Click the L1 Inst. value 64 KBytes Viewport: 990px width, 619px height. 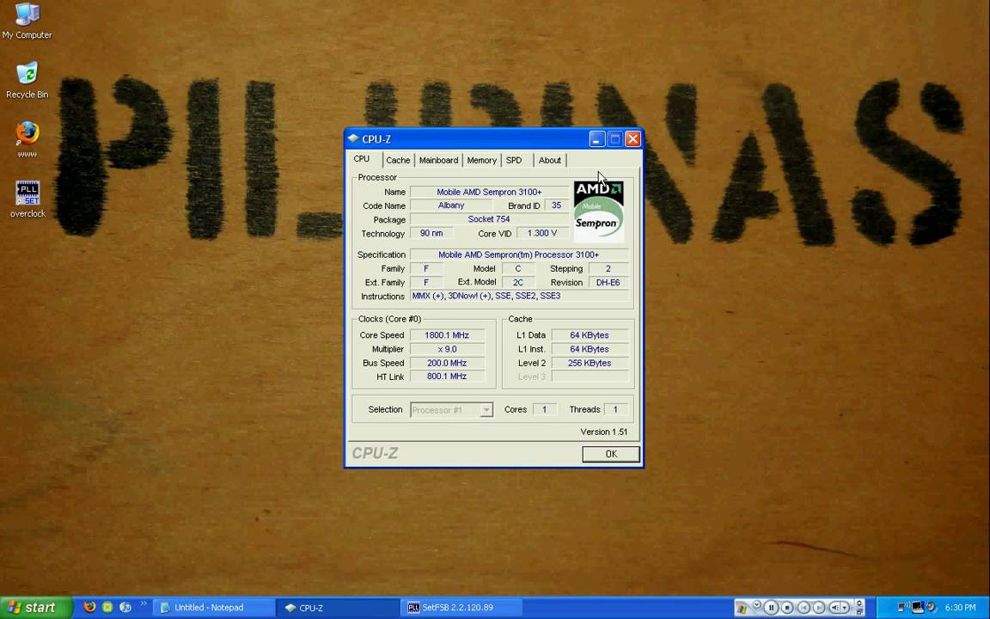(x=590, y=349)
